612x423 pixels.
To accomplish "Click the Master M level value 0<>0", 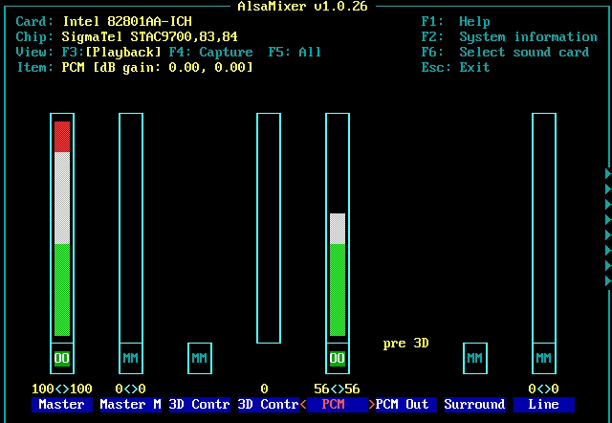I will pyautogui.click(x=131, y=389).
